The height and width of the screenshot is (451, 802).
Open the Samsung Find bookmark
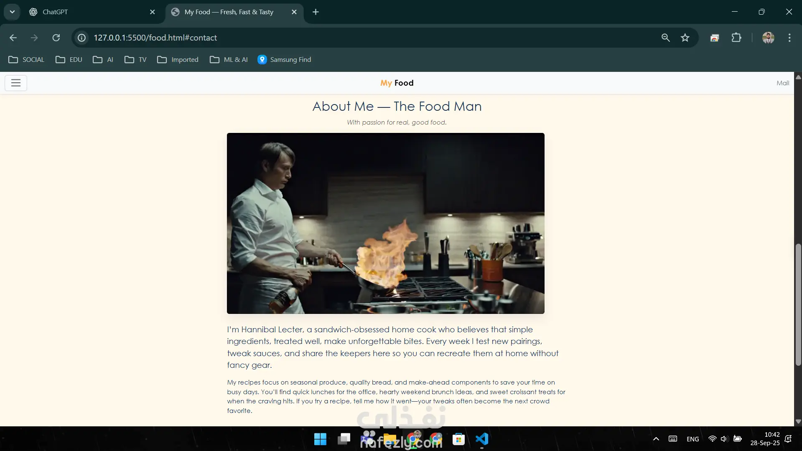[x=284, y=60]
